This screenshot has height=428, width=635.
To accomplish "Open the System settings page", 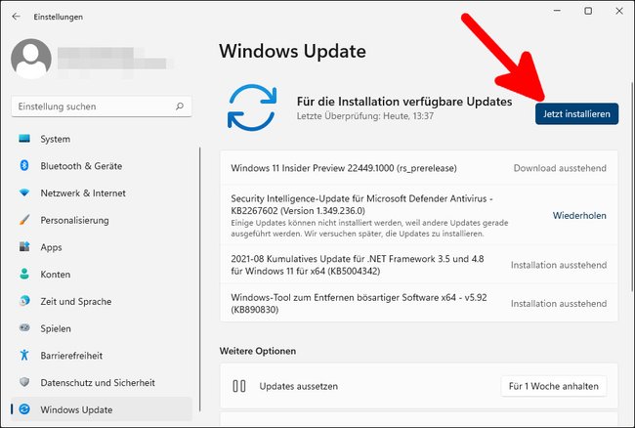I will (102, 139).
